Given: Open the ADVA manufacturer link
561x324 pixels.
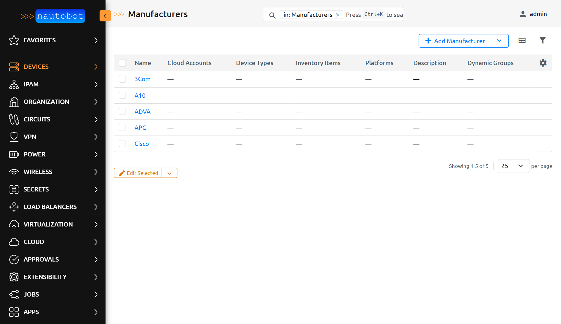Looking at the screenshot, I should (x=142, y=112).
